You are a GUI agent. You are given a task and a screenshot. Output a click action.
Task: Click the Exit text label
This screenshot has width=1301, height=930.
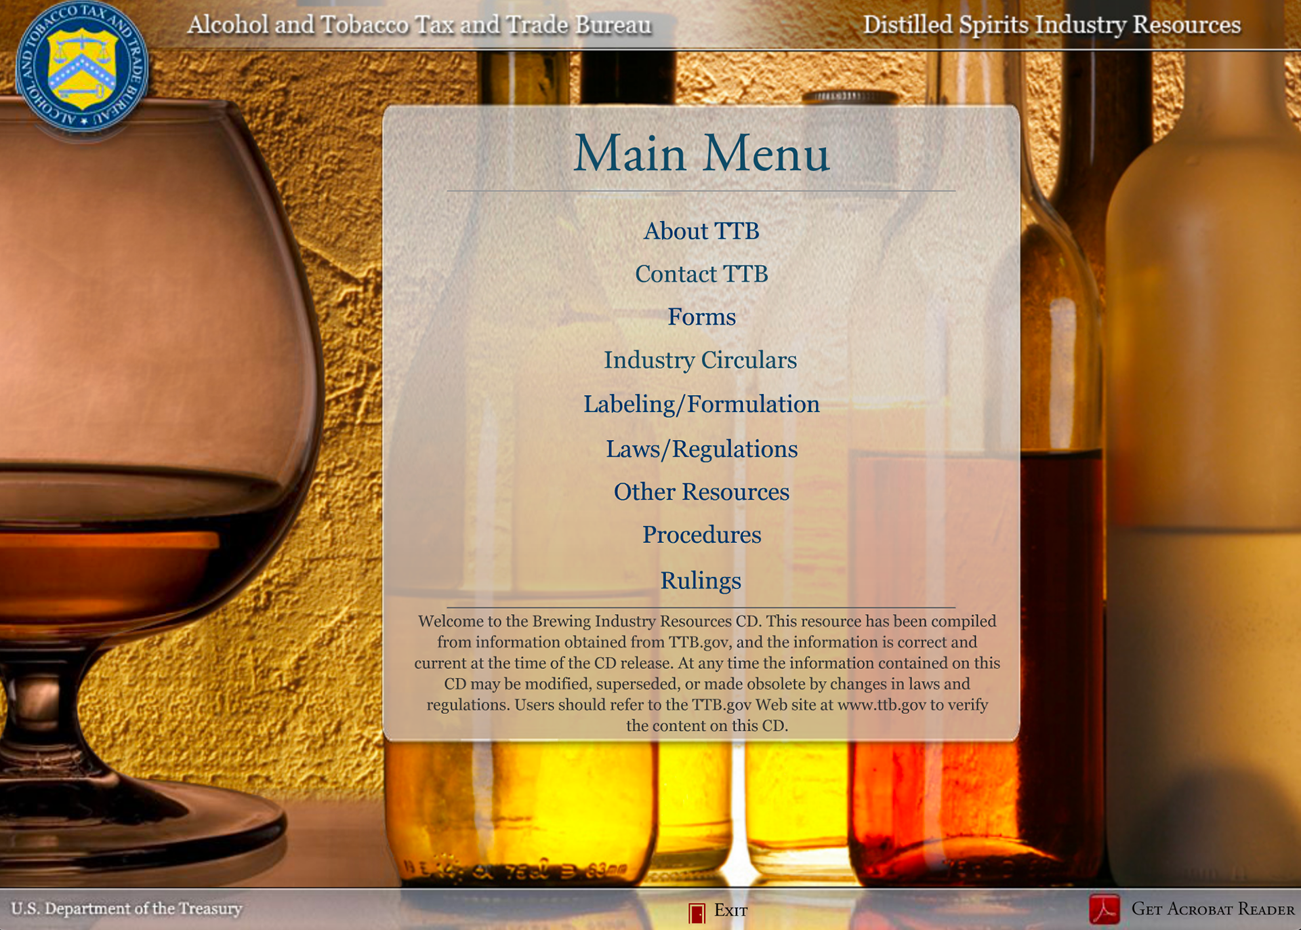coord(730,910)
